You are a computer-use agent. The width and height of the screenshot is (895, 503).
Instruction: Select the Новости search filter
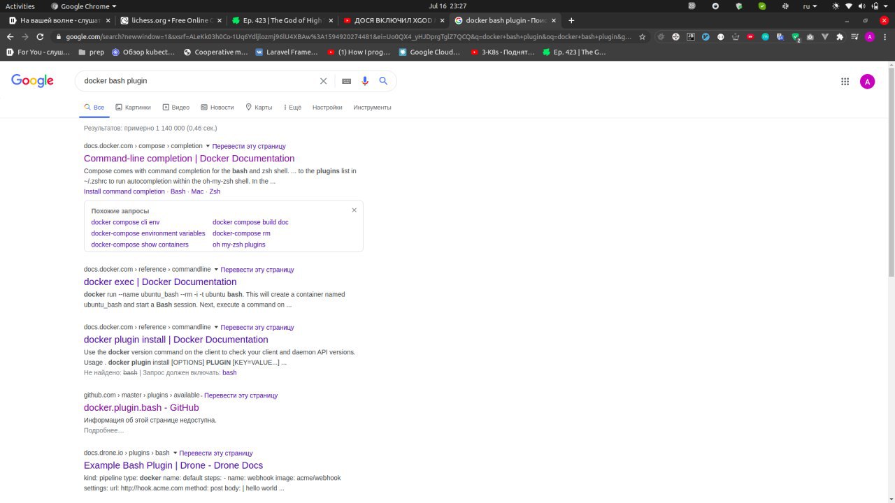click(217, 108)
